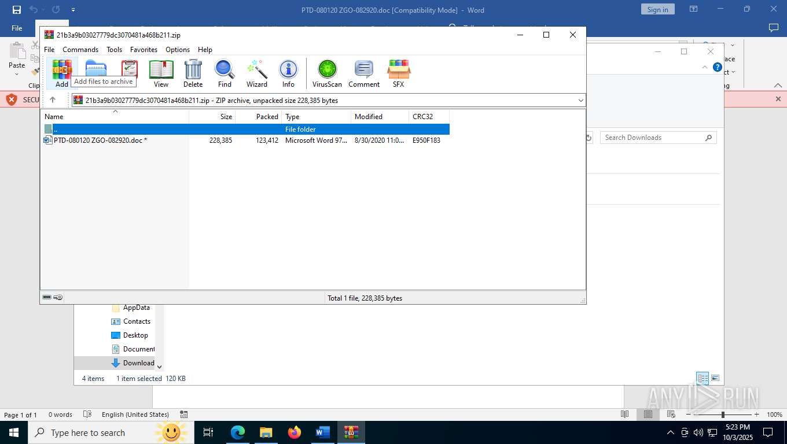Open Microsoft Edge from the taskbar
Screen dimensions: 787x444
[x=238, y=432]
